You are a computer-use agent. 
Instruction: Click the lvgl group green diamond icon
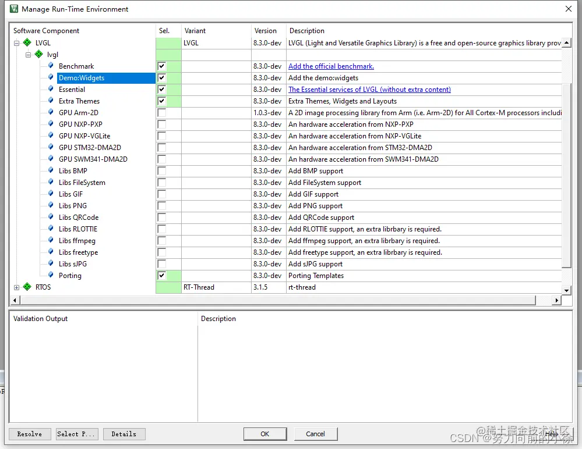38,55
